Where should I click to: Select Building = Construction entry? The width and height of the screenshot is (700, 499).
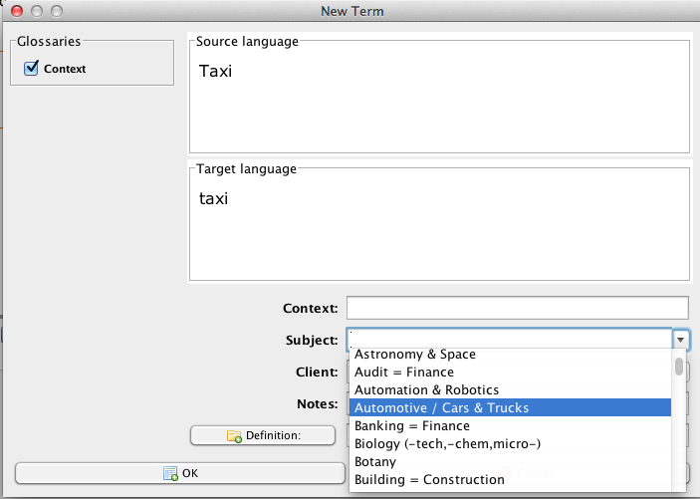[x=429, y=480]
